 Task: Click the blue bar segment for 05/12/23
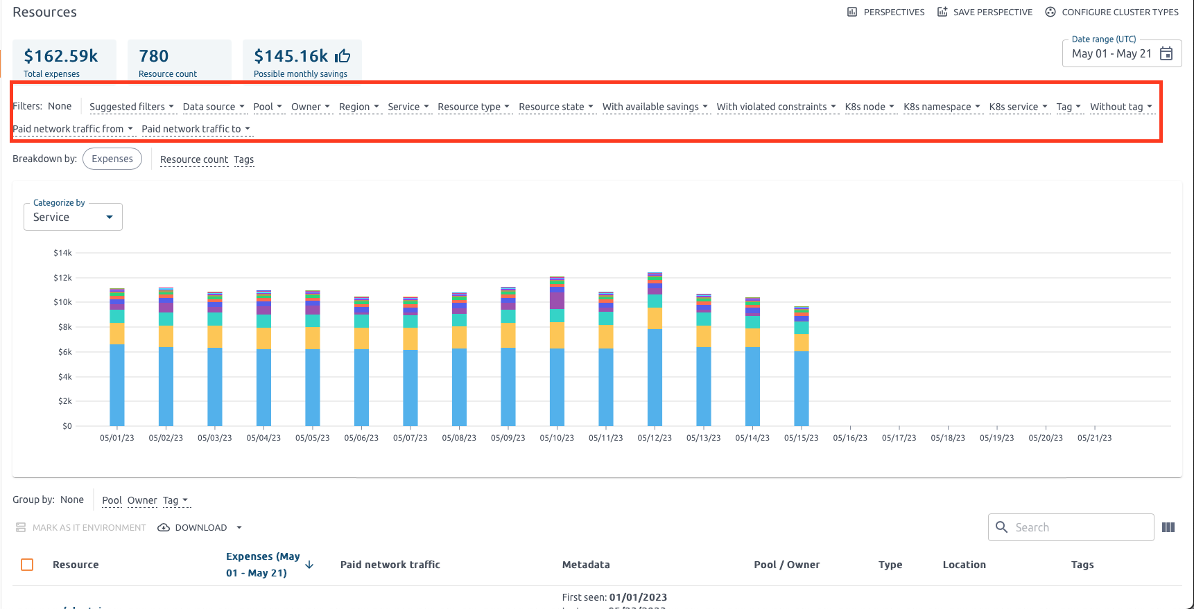click(655, 378)
